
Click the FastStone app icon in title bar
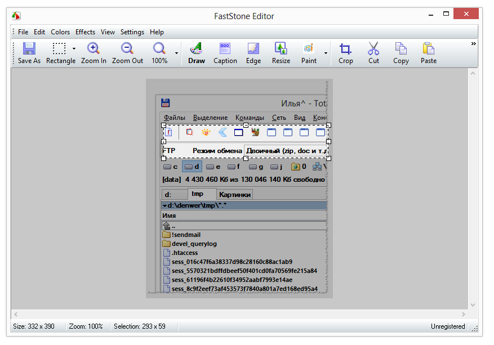[16, 16]
